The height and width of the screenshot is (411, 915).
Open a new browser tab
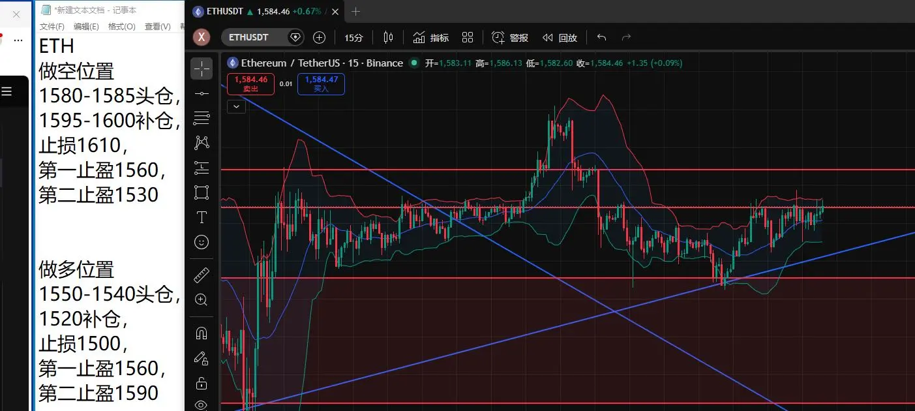point(355,11)
